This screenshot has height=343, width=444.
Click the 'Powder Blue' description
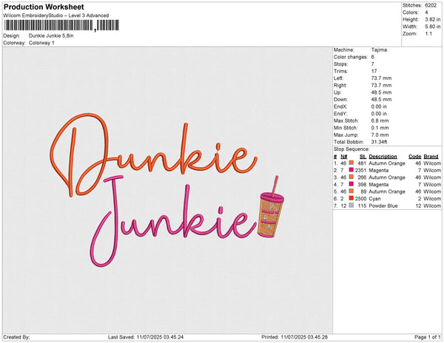click(383, 206)
